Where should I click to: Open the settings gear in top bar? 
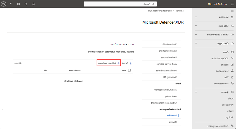pyautogui.click(x=19, y=4)
